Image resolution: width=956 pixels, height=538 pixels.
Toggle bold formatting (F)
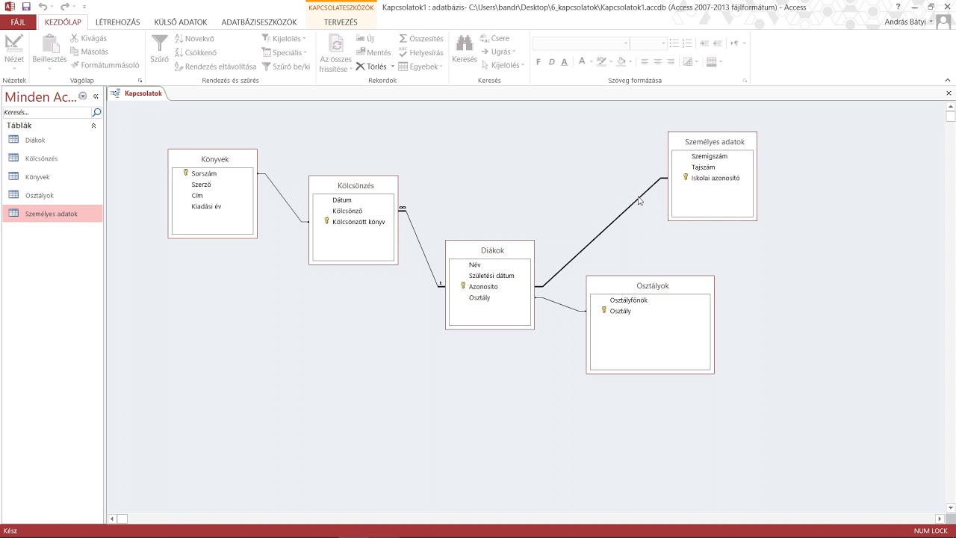[x=539, y=62]
